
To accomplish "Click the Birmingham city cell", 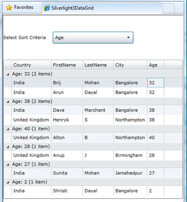I will point(130,155).
